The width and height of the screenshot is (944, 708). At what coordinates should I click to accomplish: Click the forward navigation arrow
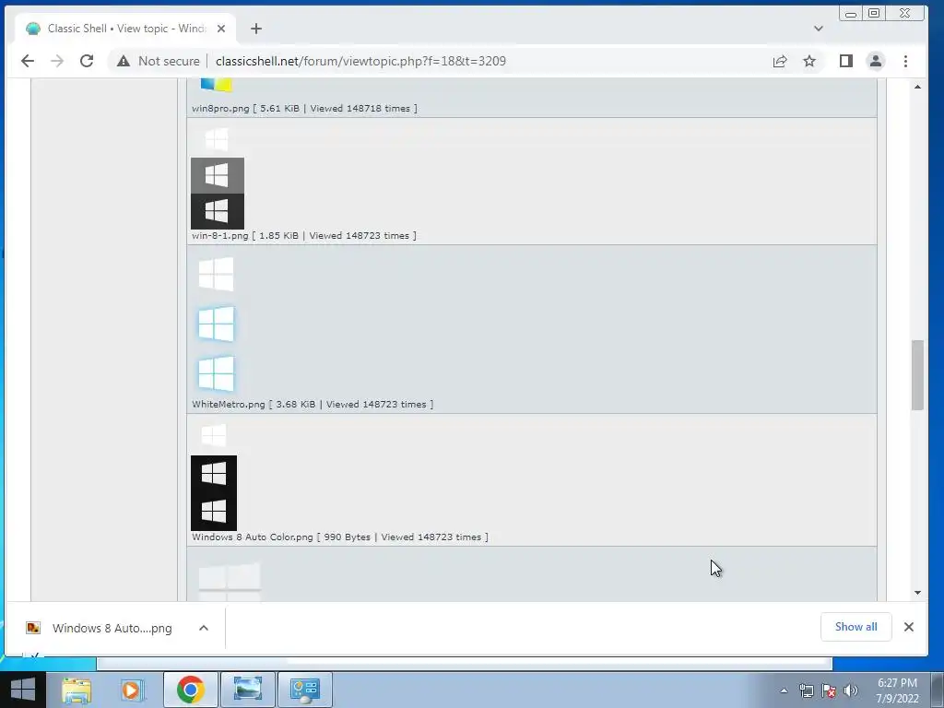57,61
